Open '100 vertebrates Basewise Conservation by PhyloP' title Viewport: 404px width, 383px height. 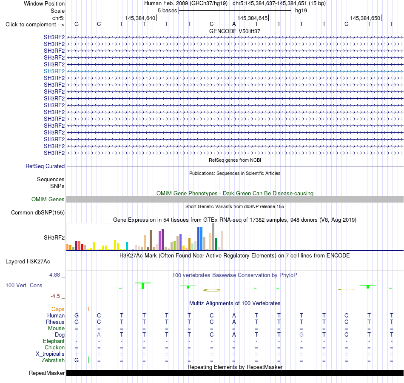(x=235, y=275)
